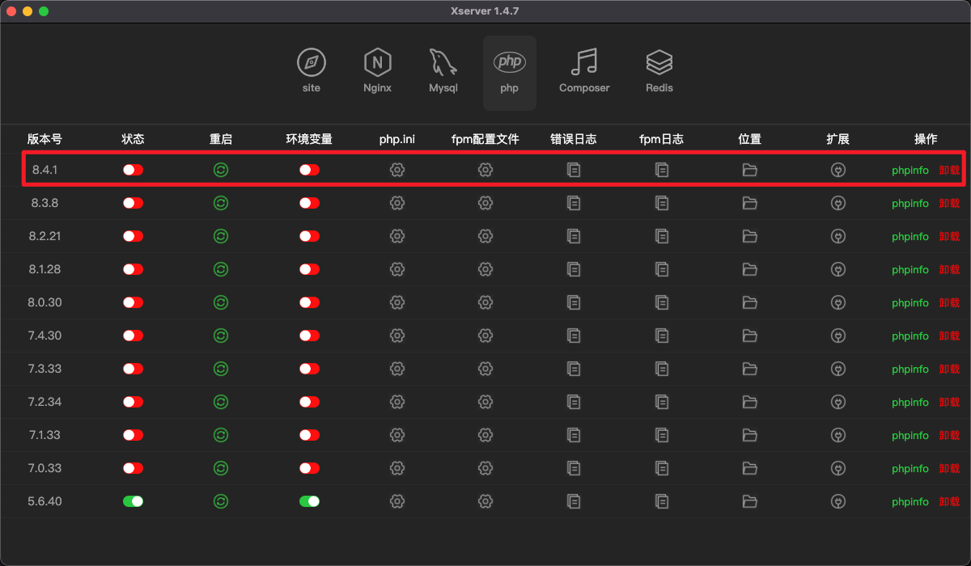Screen dimensions: 971x566
Task: Open the Mysql tab
Action: click(x=443, y=72)
